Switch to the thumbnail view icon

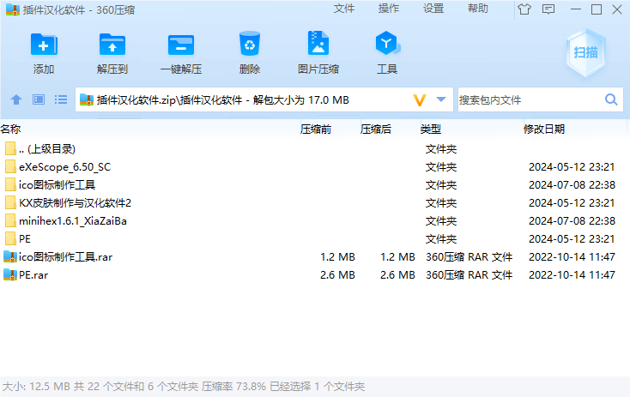pos(39,99)
